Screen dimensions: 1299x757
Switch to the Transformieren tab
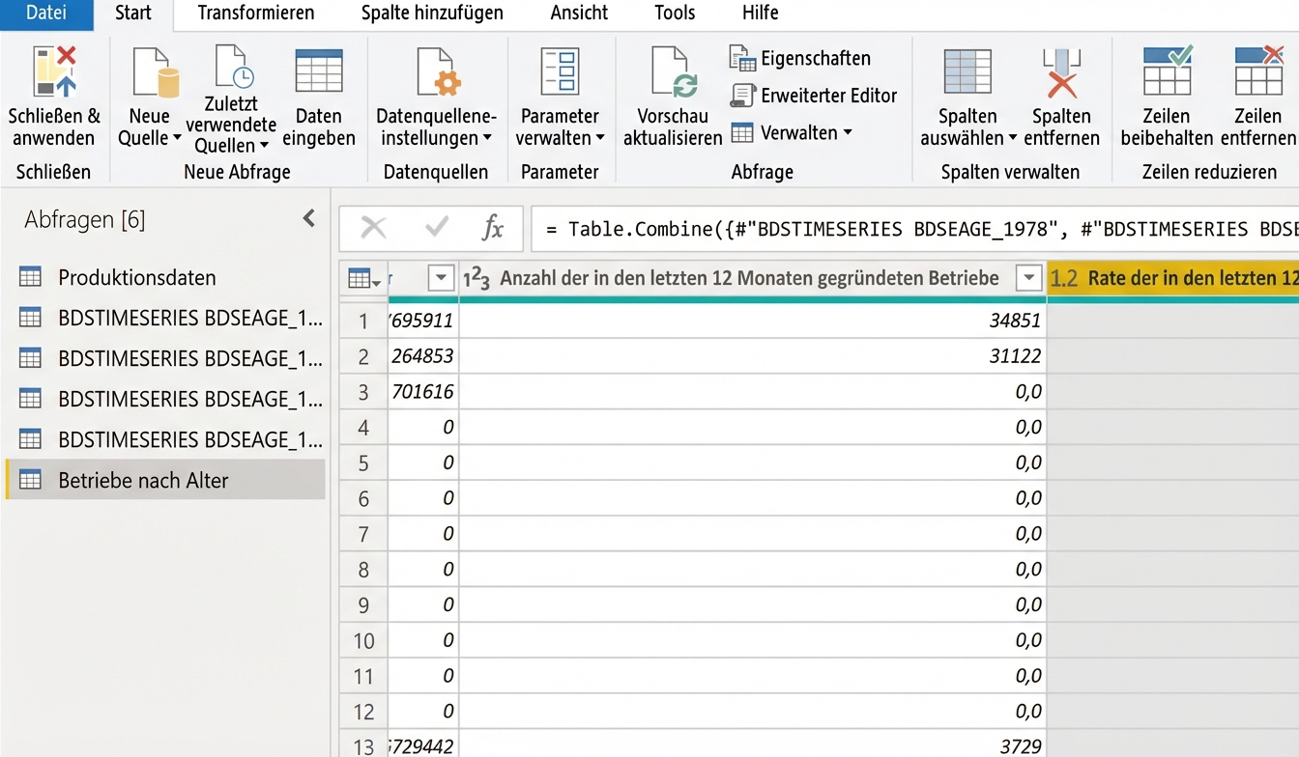[256, 13]
